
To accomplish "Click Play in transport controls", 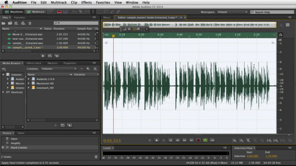I will click(157, 140).
